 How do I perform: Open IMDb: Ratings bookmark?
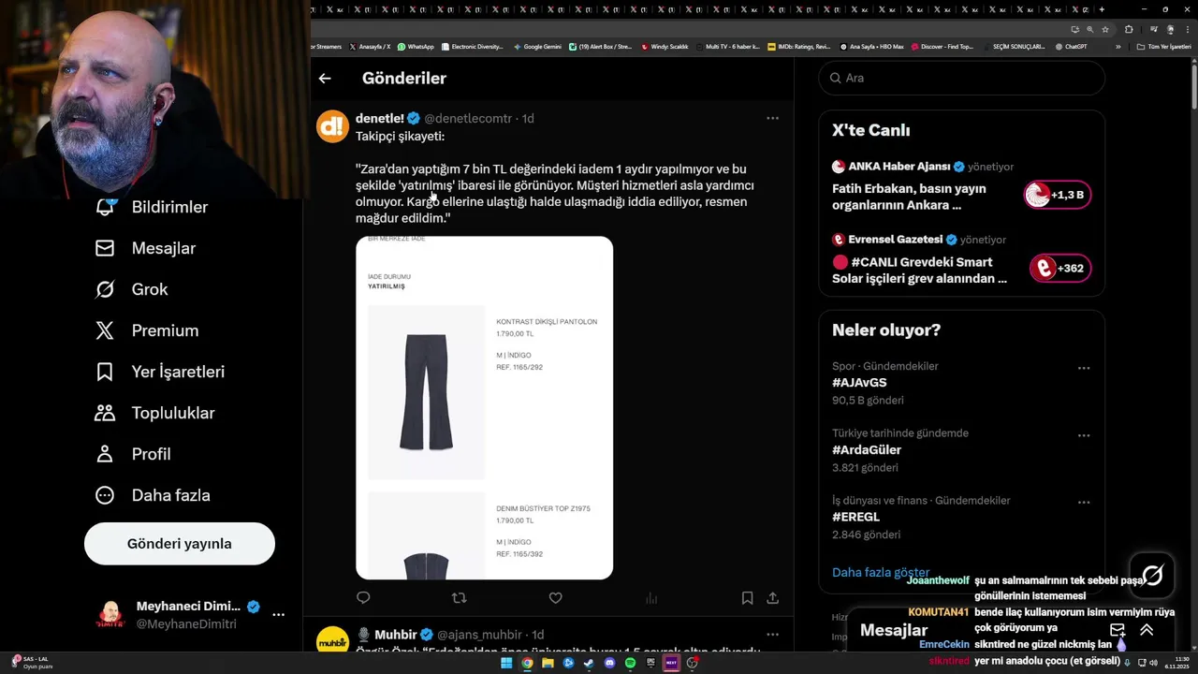coord(798,46)
